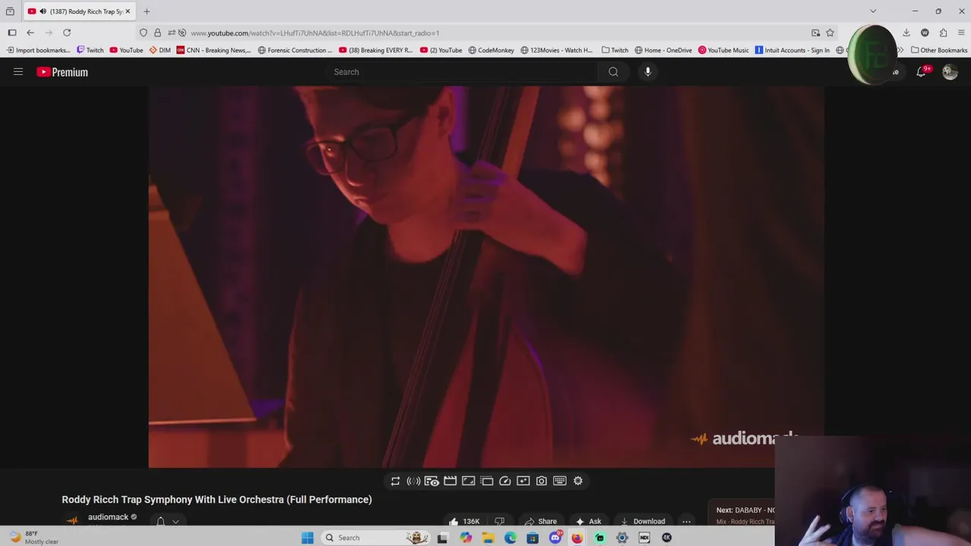971x546 pixels.
Task: Open Microsoft Edge from taskbar
Action: 510,538
